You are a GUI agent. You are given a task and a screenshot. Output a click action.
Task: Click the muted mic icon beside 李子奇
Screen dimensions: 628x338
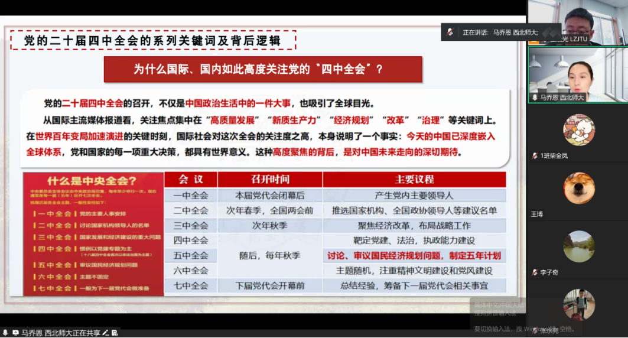535,272
